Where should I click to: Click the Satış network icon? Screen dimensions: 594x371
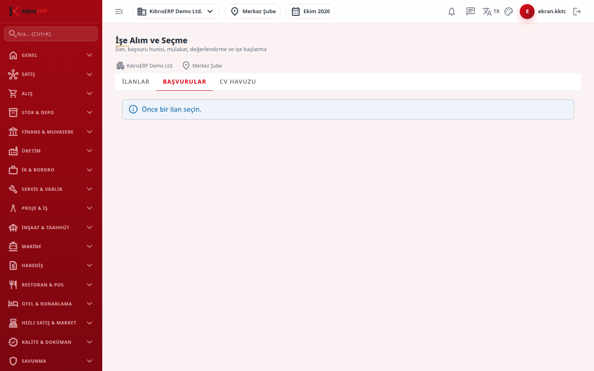tap(13, 74)
